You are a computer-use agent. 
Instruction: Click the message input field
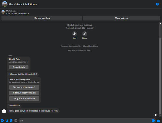pos(85,121)
